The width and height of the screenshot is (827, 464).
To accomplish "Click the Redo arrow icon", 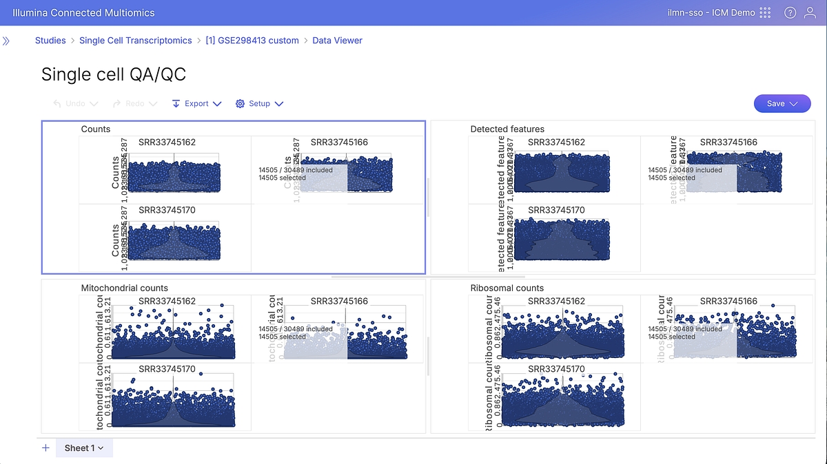I will click(x=117, y=104).
